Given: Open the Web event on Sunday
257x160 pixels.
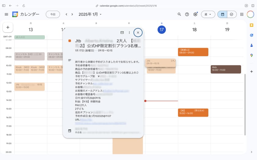Looking at the screenshot, I should (225, 69).
